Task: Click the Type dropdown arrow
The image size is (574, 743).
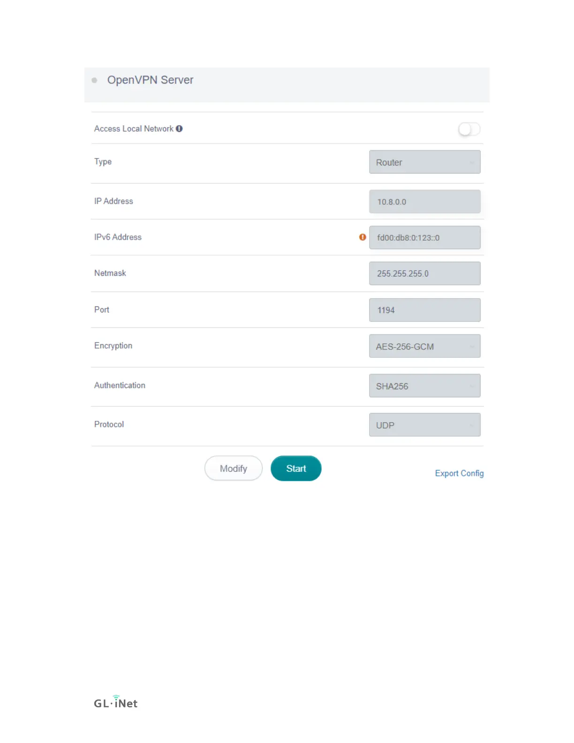Action: [472, 163]
